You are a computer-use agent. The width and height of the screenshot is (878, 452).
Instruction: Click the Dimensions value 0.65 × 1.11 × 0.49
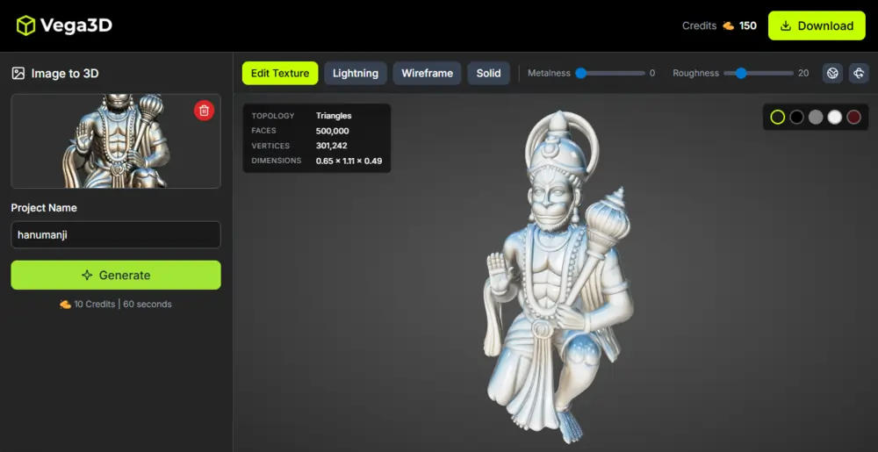[x=349, y=161]
